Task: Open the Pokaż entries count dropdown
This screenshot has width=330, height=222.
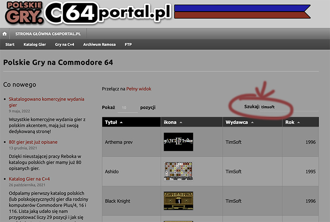Action: (x=127, y=108)
